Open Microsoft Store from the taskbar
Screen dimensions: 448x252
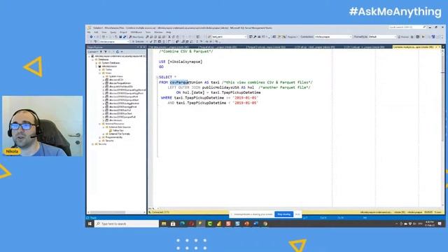point(173,224)
